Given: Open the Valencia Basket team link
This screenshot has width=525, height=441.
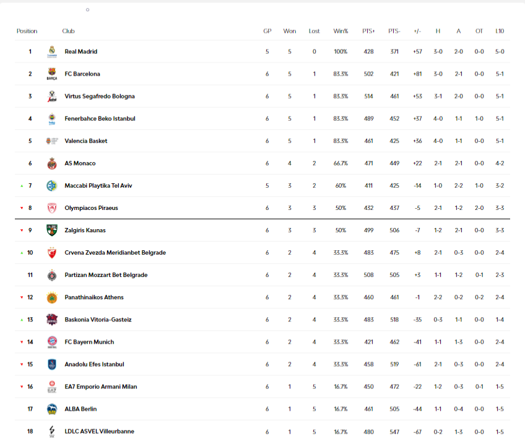Looking at the screenshot, I should coord(86,141).
